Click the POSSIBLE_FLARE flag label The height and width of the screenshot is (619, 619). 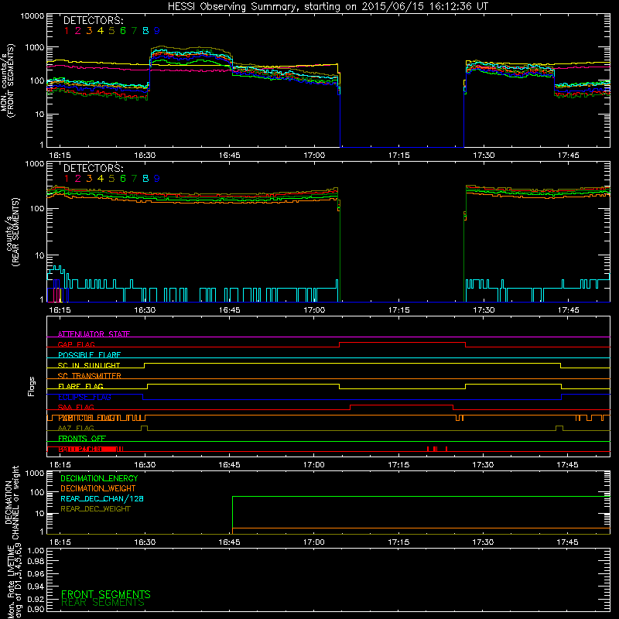89,355
